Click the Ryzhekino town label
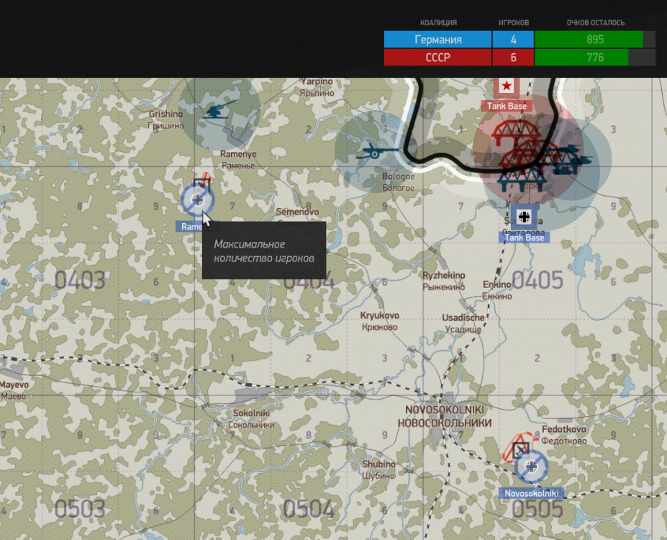Viewport: 667px width, 540px height. pyautogui.click(x=443, y=281)
